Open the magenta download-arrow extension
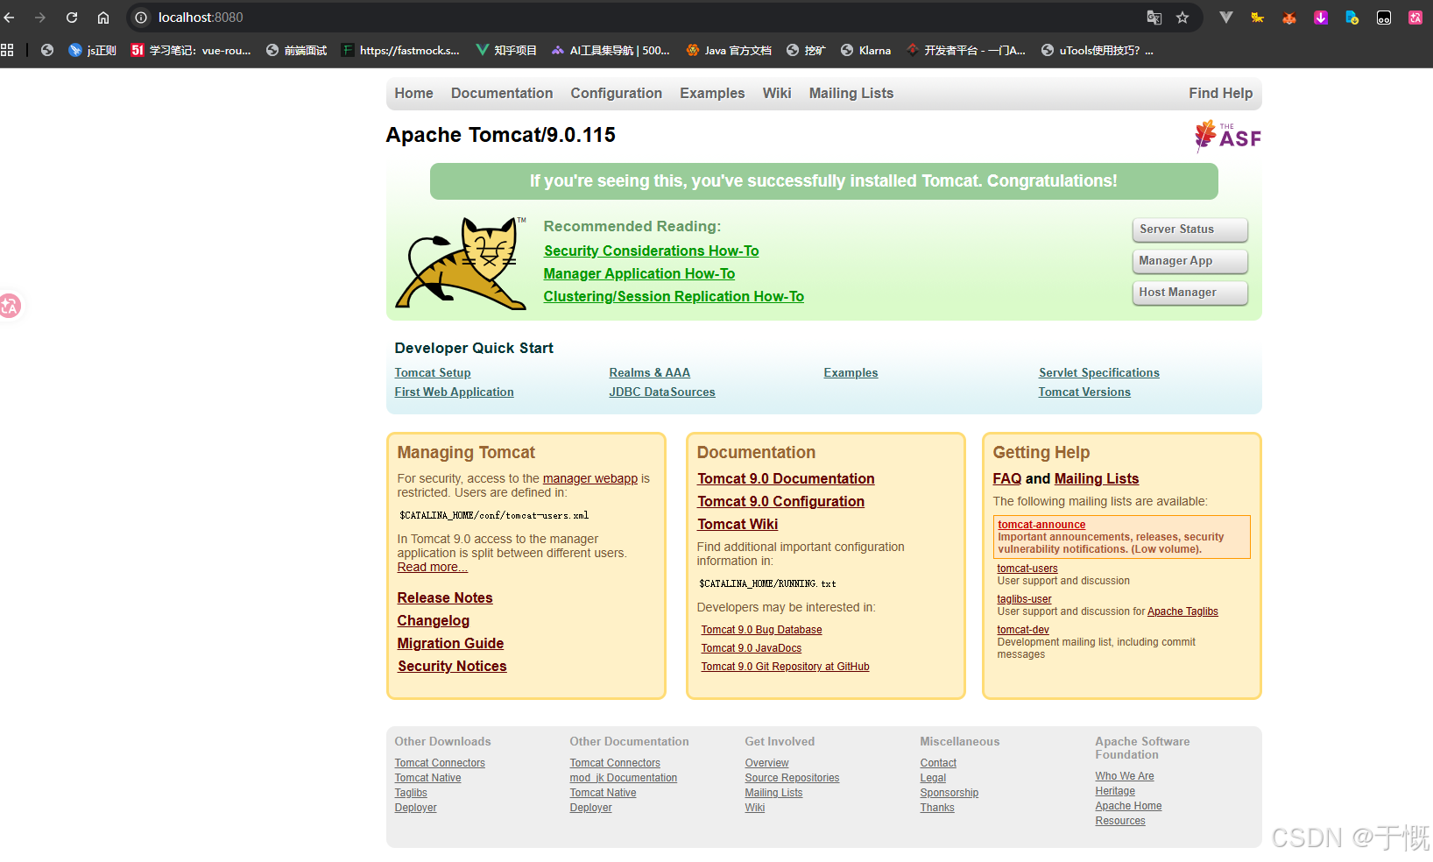Viewport: 1433px width, 862px height. (x=1321, y=18)
